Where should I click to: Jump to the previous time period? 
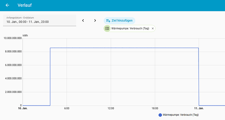pyautogui.click(x=83, y=20)
